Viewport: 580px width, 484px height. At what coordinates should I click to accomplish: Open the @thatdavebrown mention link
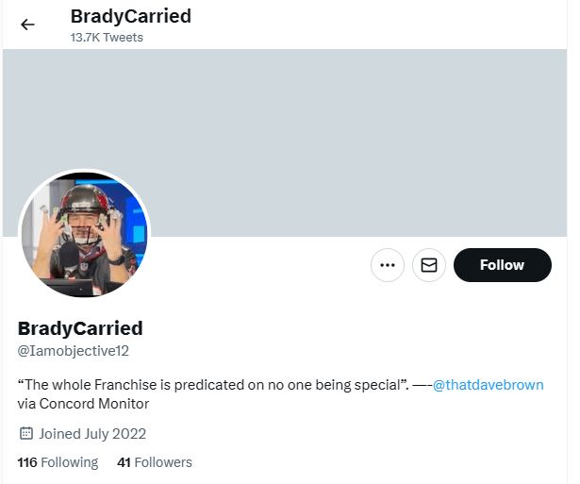[x=488, y=385]
